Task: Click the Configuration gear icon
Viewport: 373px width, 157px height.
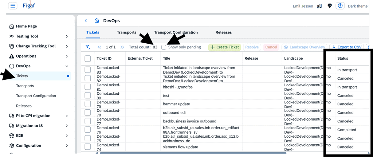Action: click(x=11, y=146)
